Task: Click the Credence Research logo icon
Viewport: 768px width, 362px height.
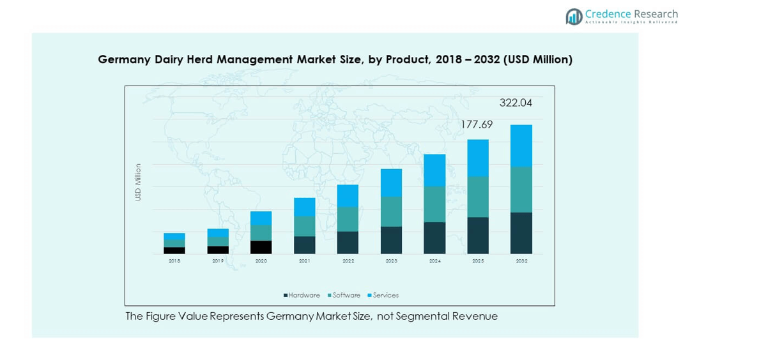Action: coord(574,17)
